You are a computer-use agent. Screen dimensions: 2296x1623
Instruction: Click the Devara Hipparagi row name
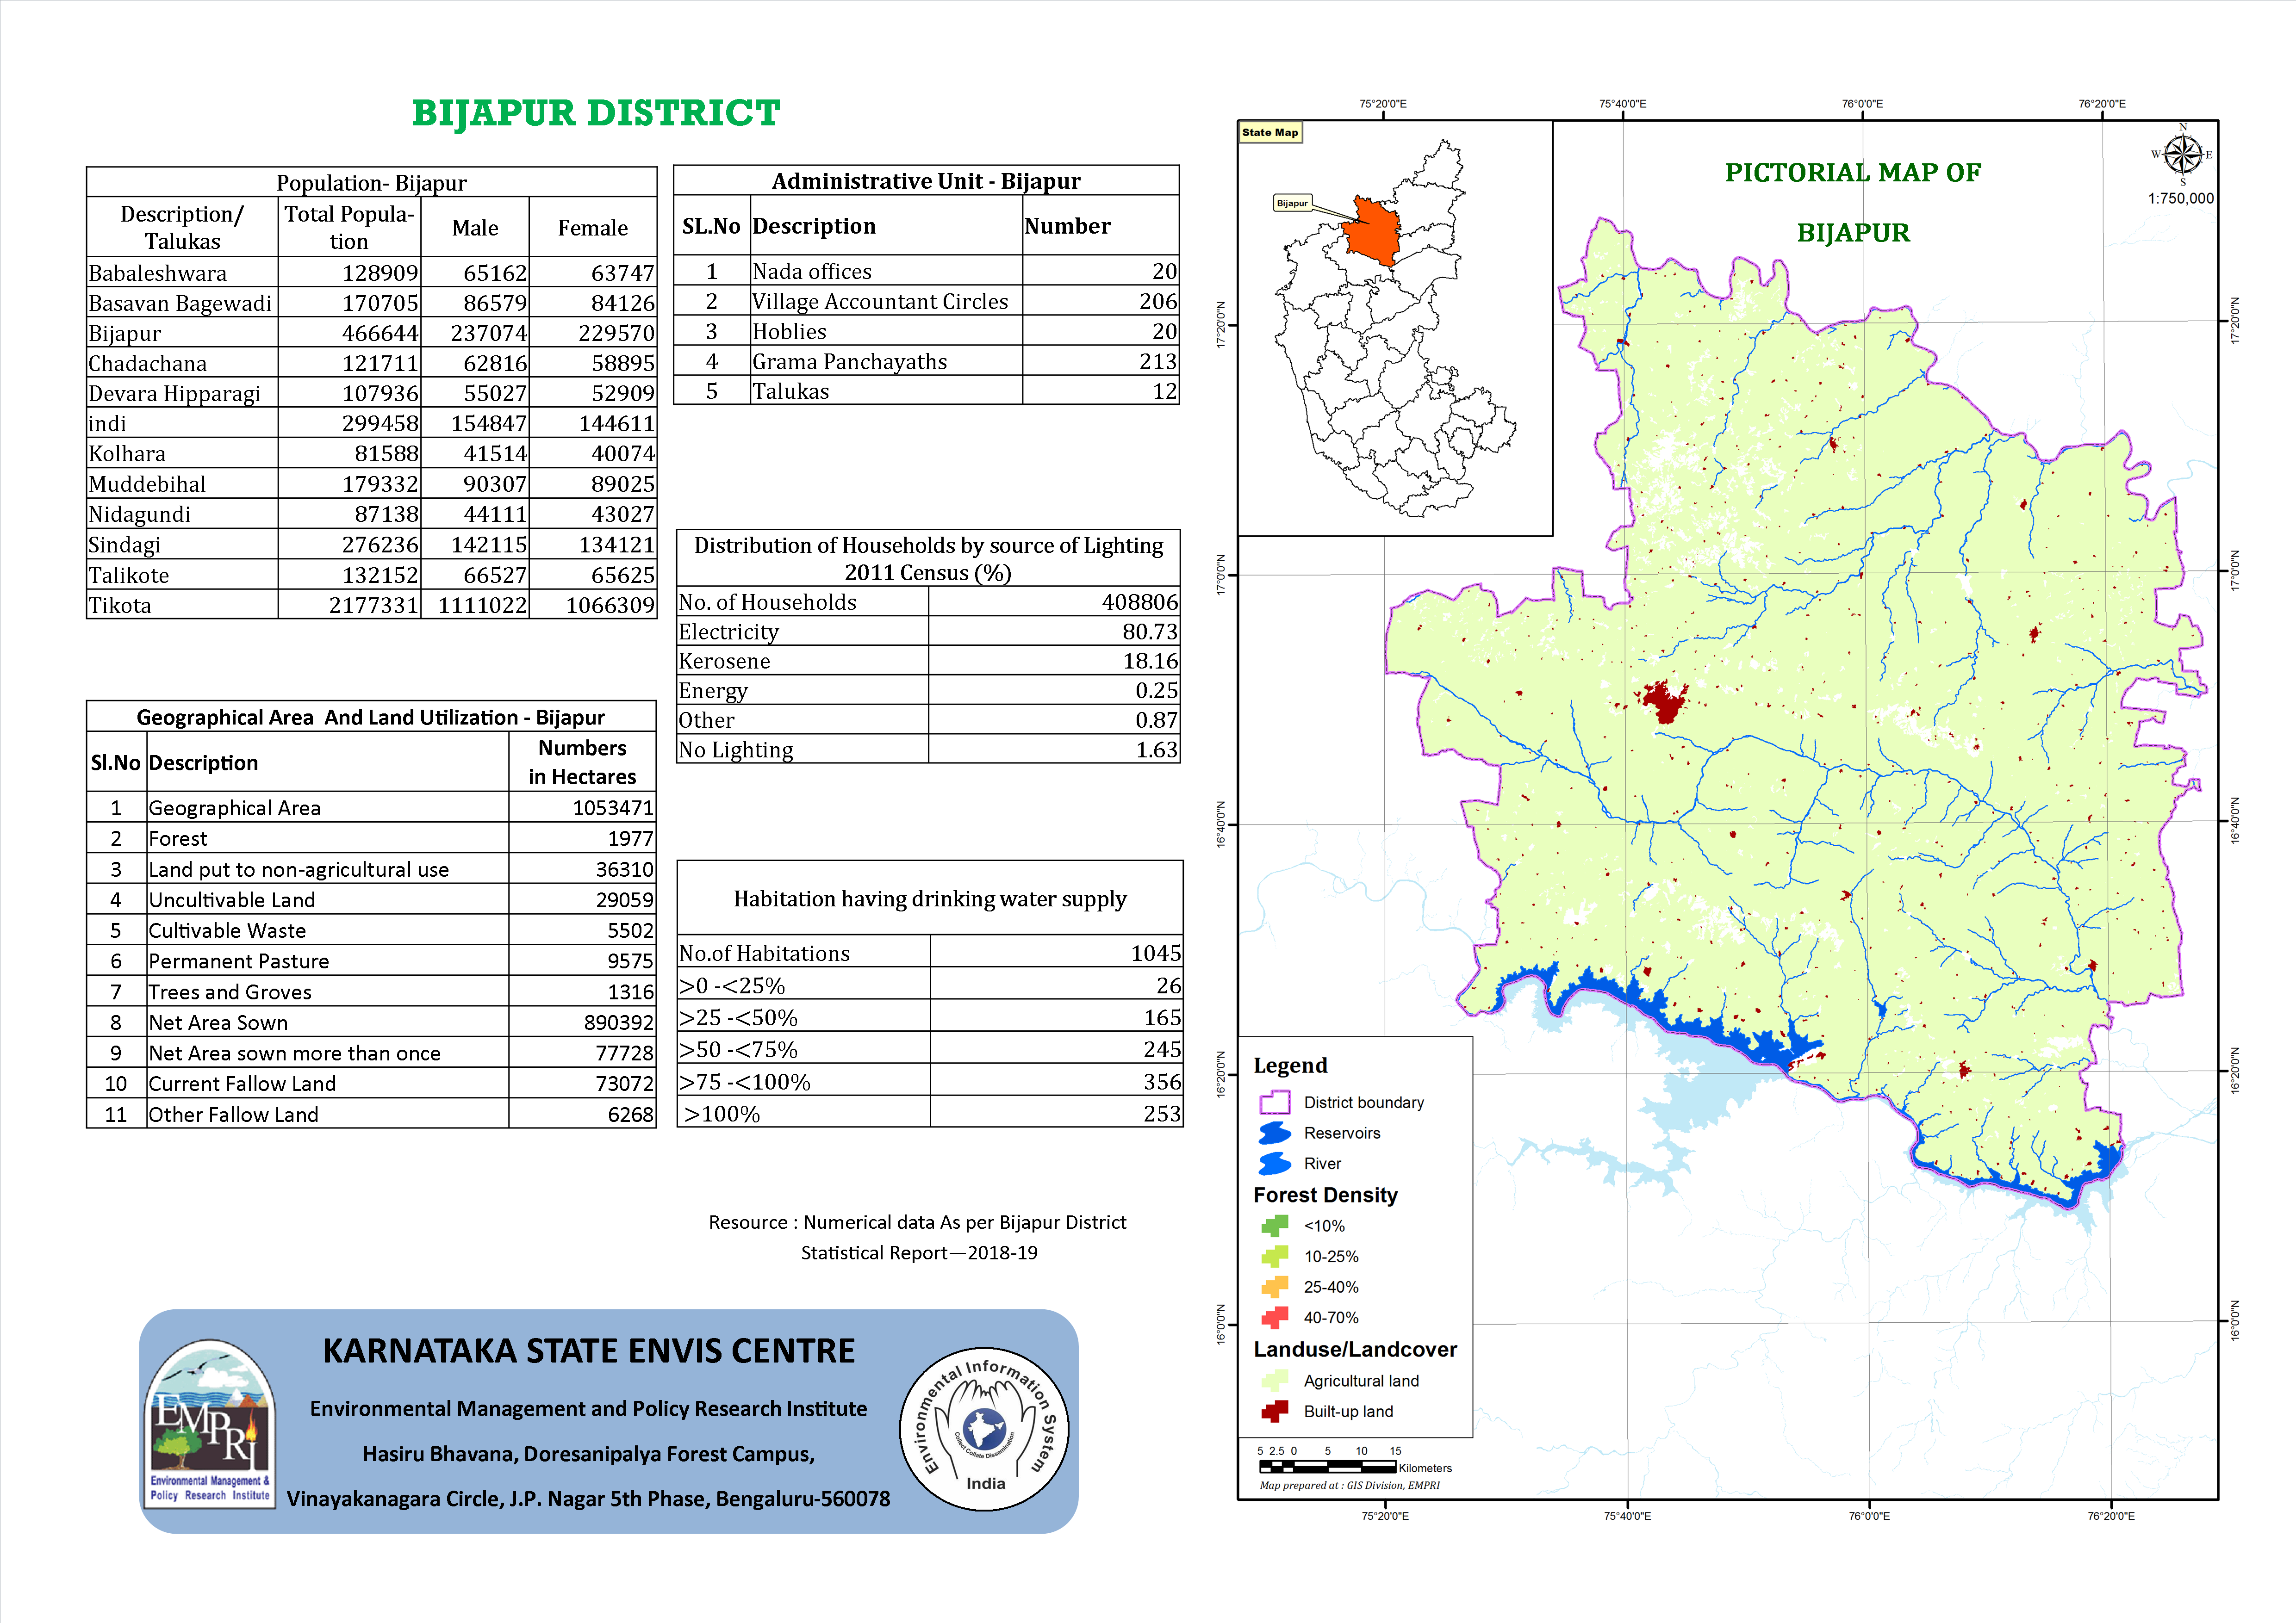pyautogui.click(x=174, y=394)
